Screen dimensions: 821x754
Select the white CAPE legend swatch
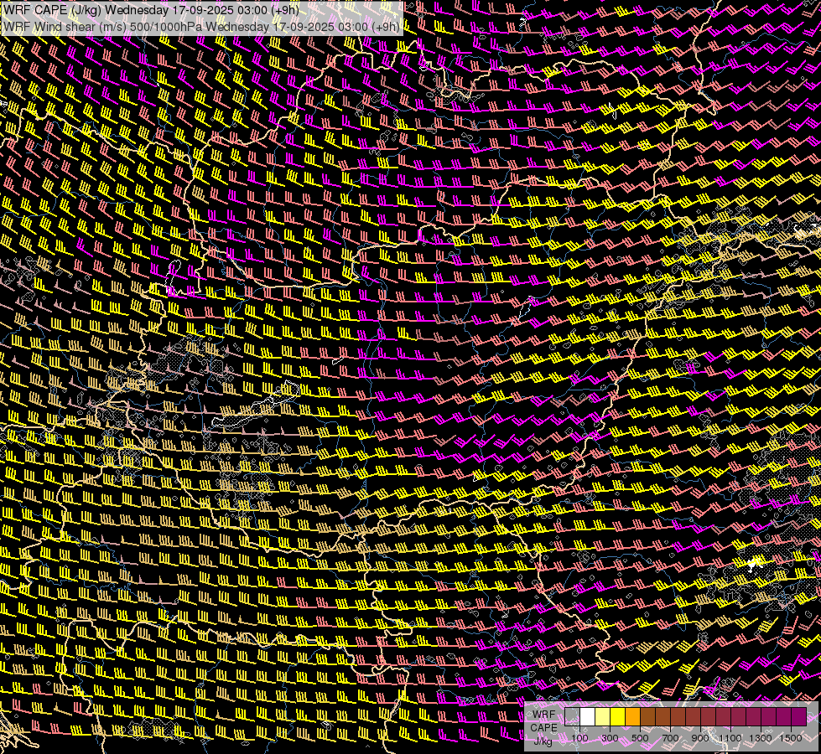[588, 716]
